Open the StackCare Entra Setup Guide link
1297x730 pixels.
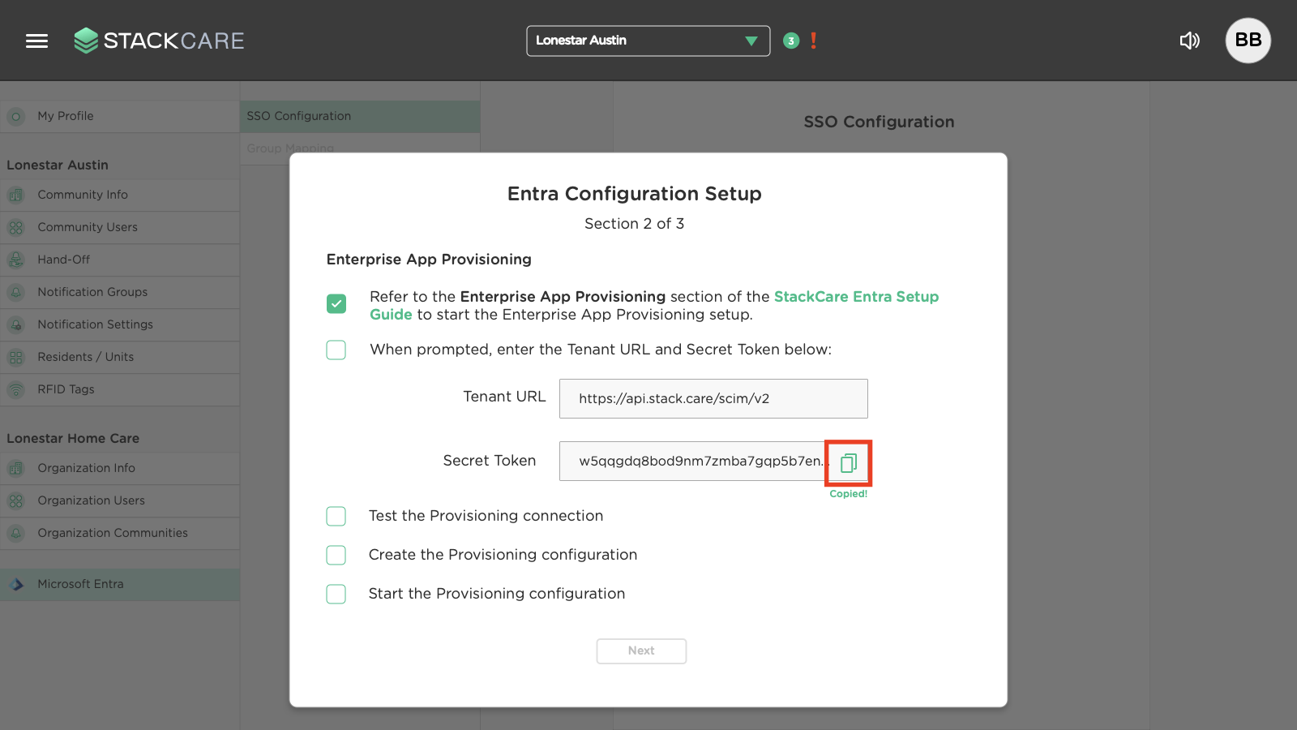coord(856,297)
